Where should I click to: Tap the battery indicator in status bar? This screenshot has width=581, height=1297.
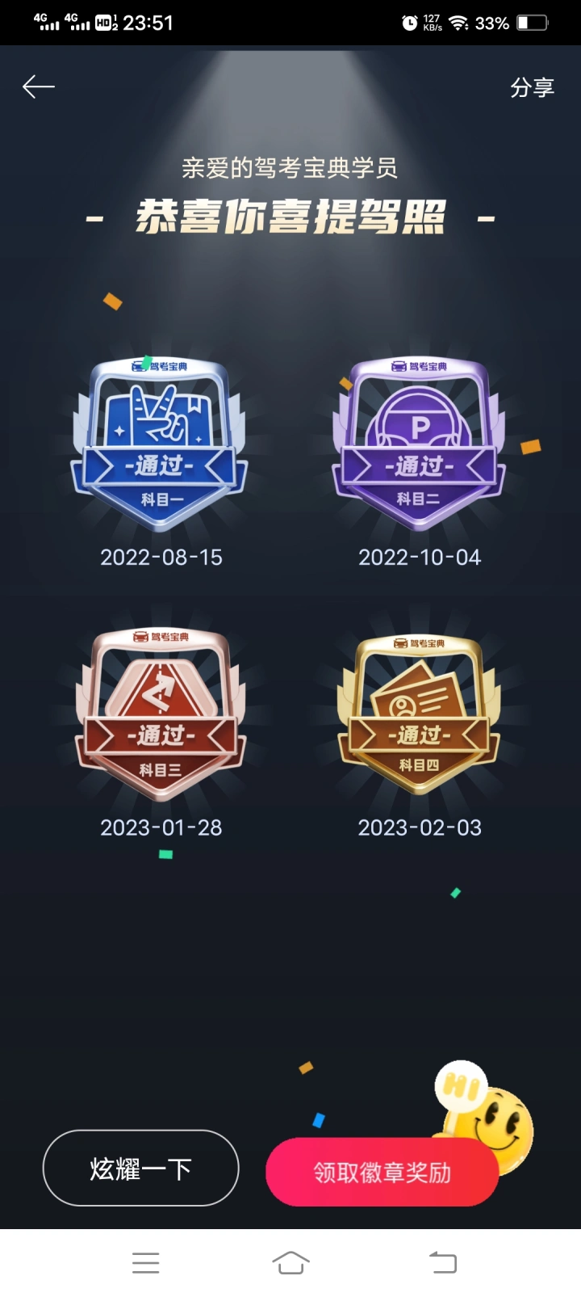(533, 23)
